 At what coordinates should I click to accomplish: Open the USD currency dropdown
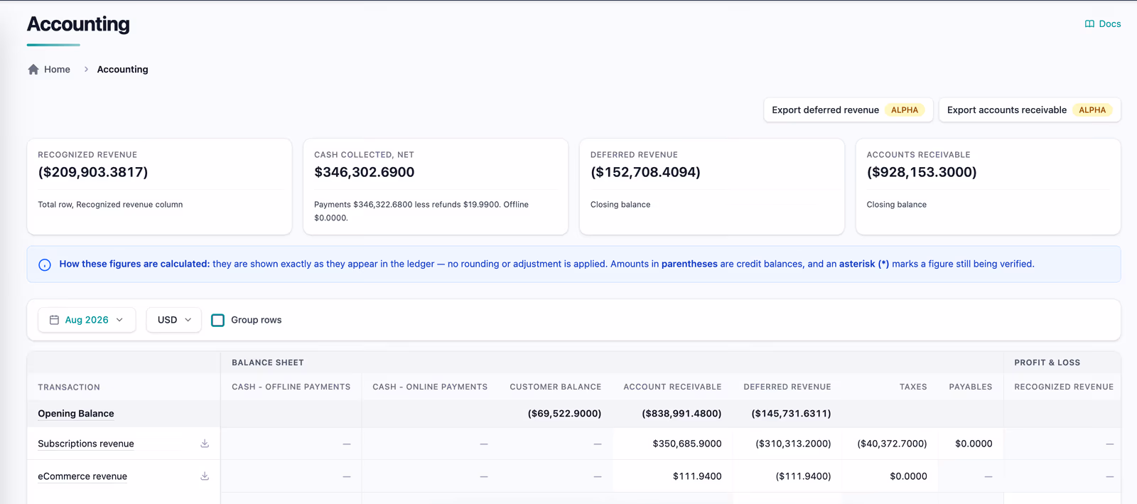174,320
